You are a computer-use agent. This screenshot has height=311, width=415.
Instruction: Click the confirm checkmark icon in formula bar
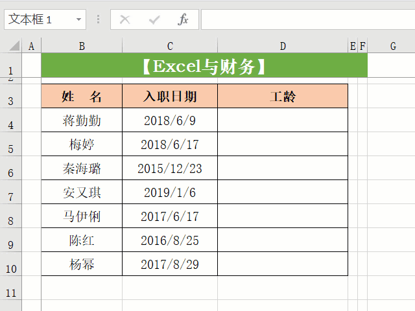[x=154, y=19]
